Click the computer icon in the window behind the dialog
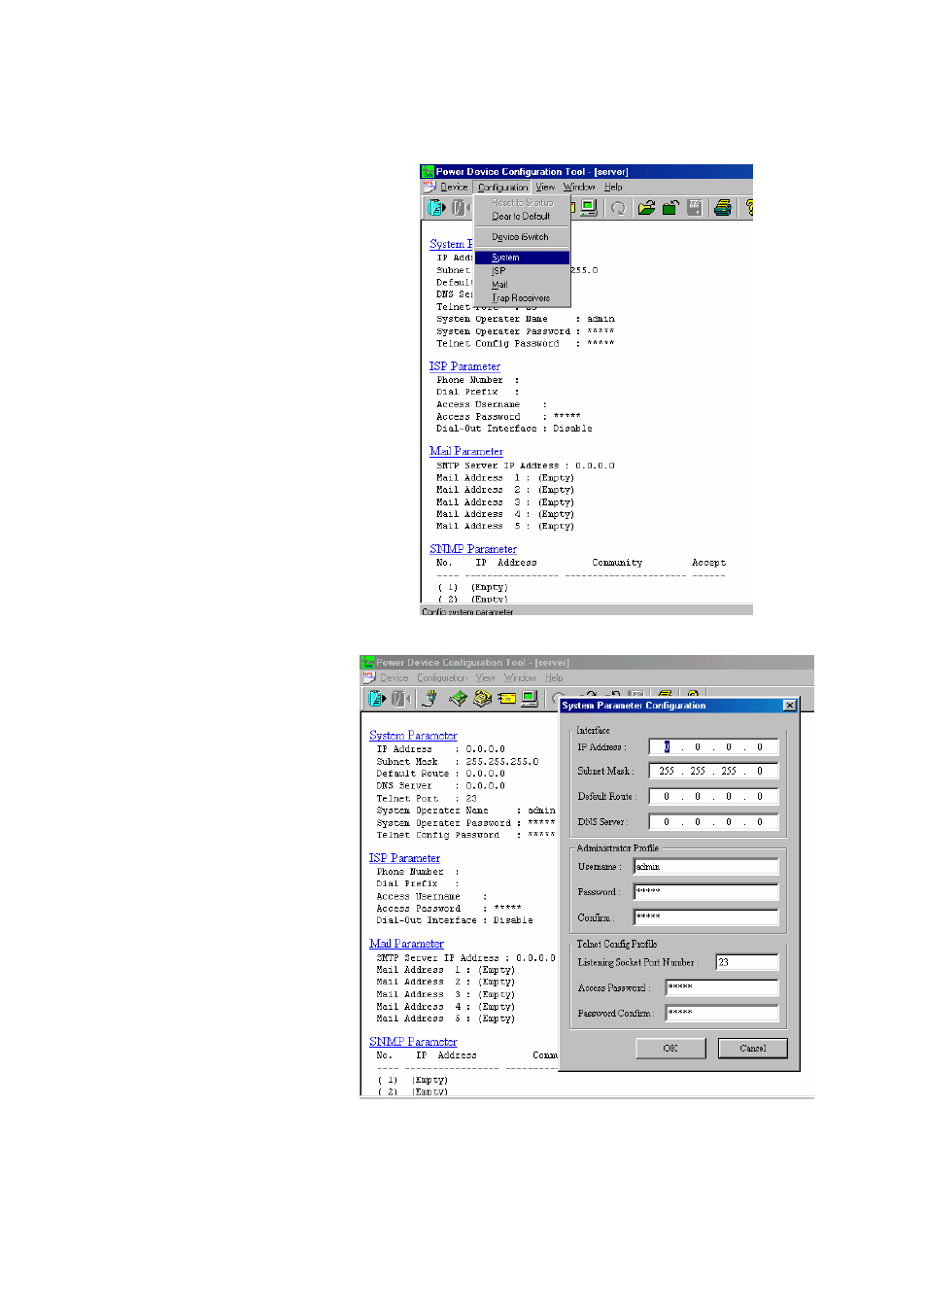 (530, 699)
